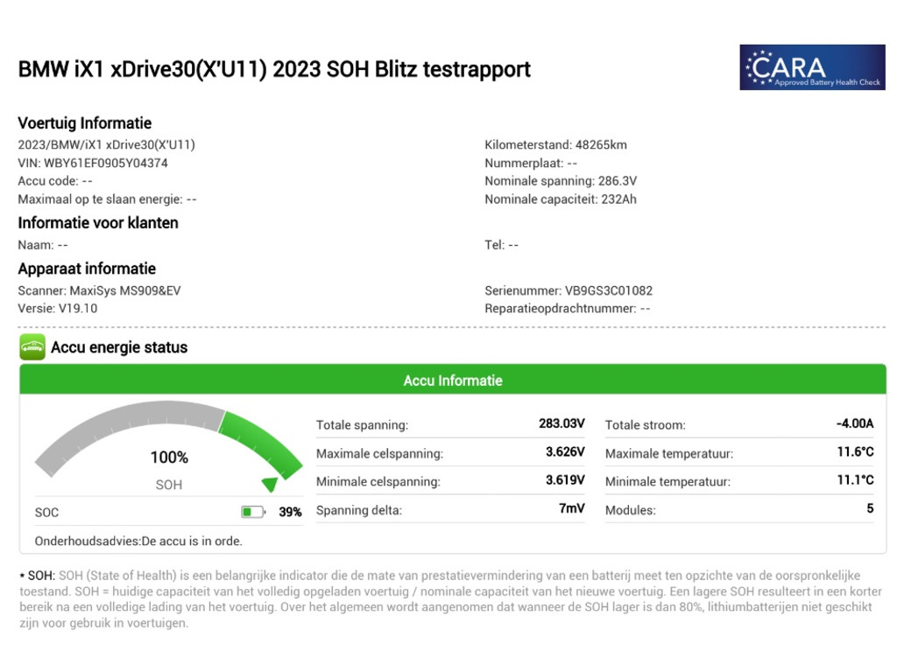
Task: Click the green triangle pointer on SOH gauge
Action: tap(270, 484)
